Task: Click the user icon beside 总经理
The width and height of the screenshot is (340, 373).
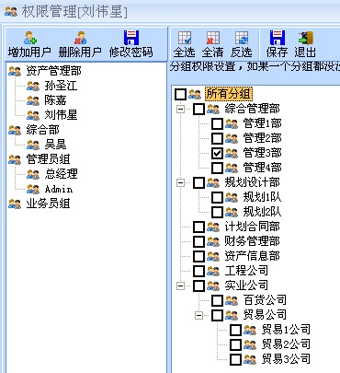Action: click(x=33, y=174)
